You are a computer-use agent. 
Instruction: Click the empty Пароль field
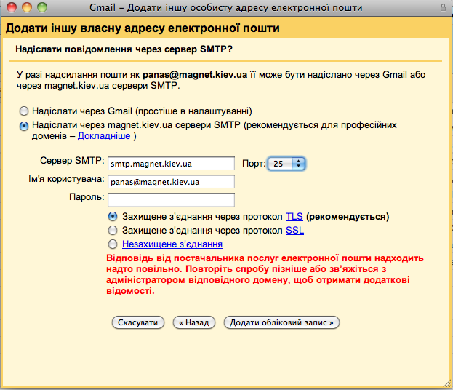point(171,199)
